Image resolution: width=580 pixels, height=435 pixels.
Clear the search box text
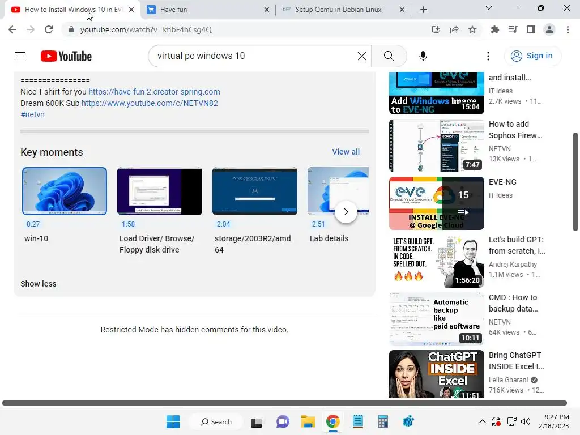pos(362,56)
